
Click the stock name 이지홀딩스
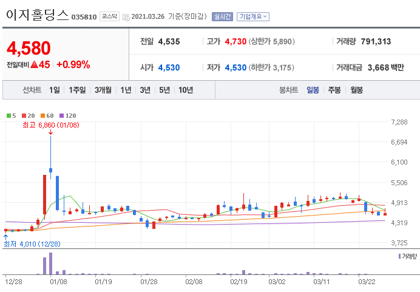(37, 15)
